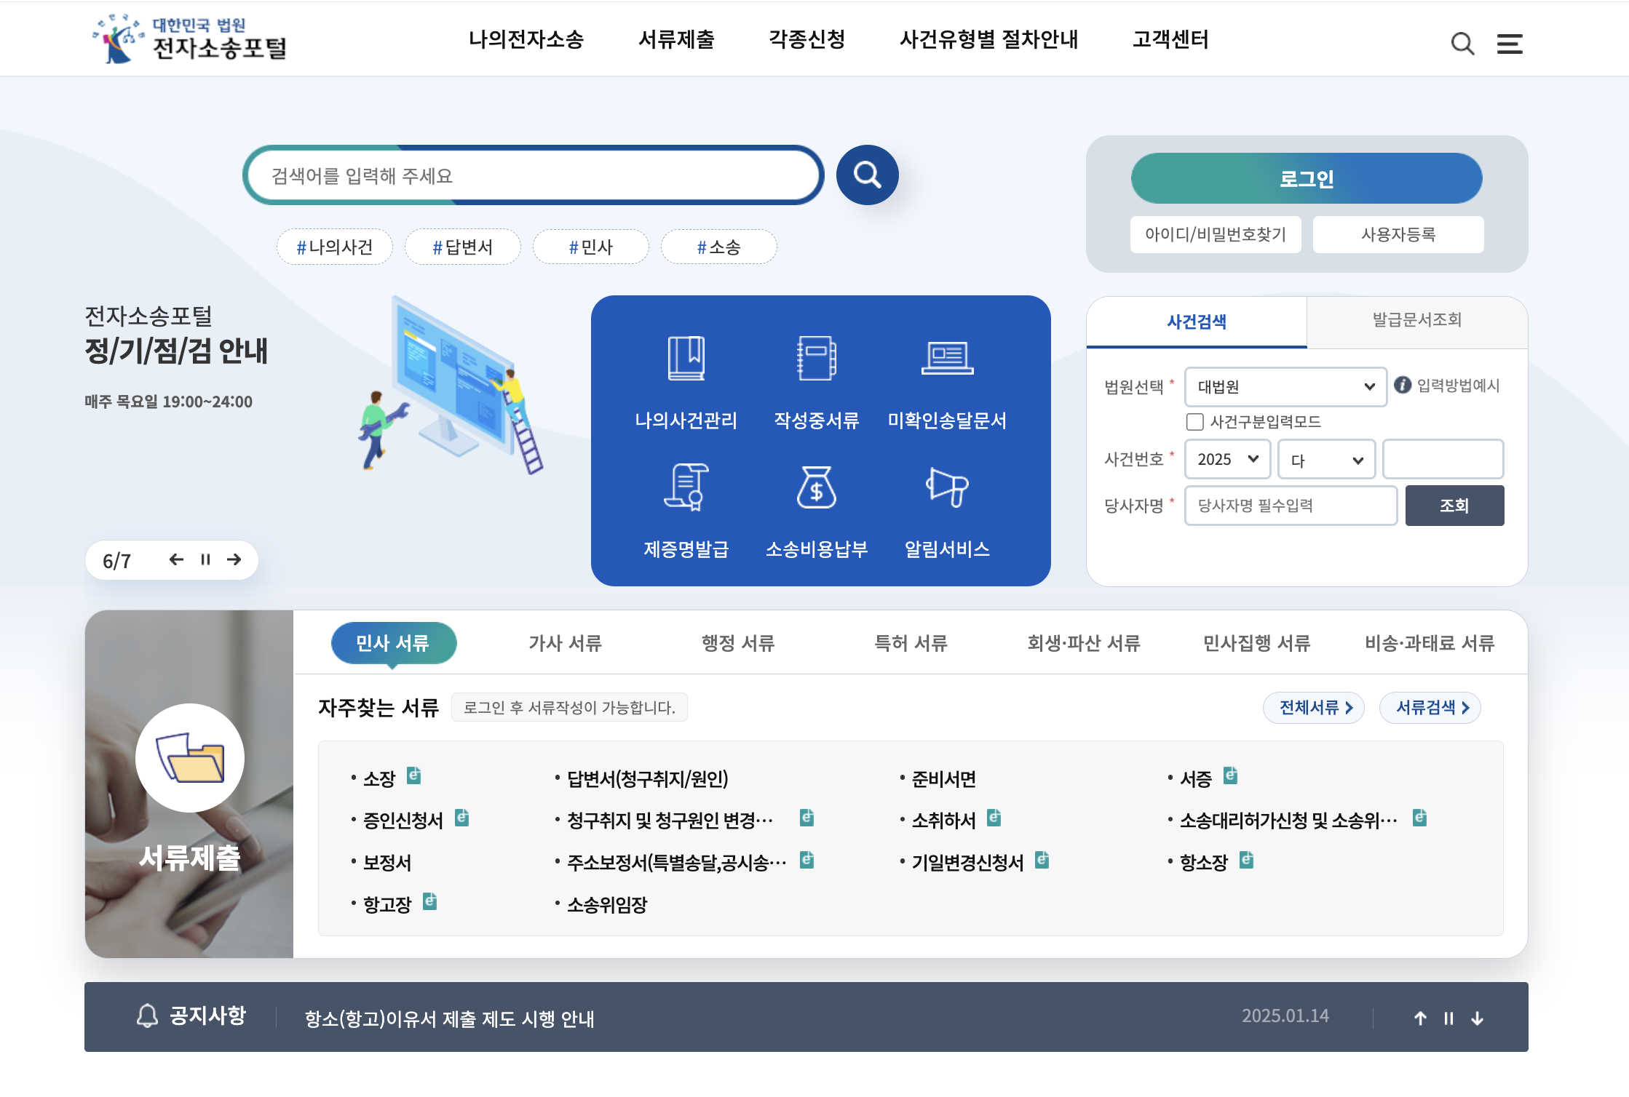Image resolution: width=1629 pixels, height=1097 pixels.
Task: Open the 2025 case year dropdown
Action: click(1227, 459)
